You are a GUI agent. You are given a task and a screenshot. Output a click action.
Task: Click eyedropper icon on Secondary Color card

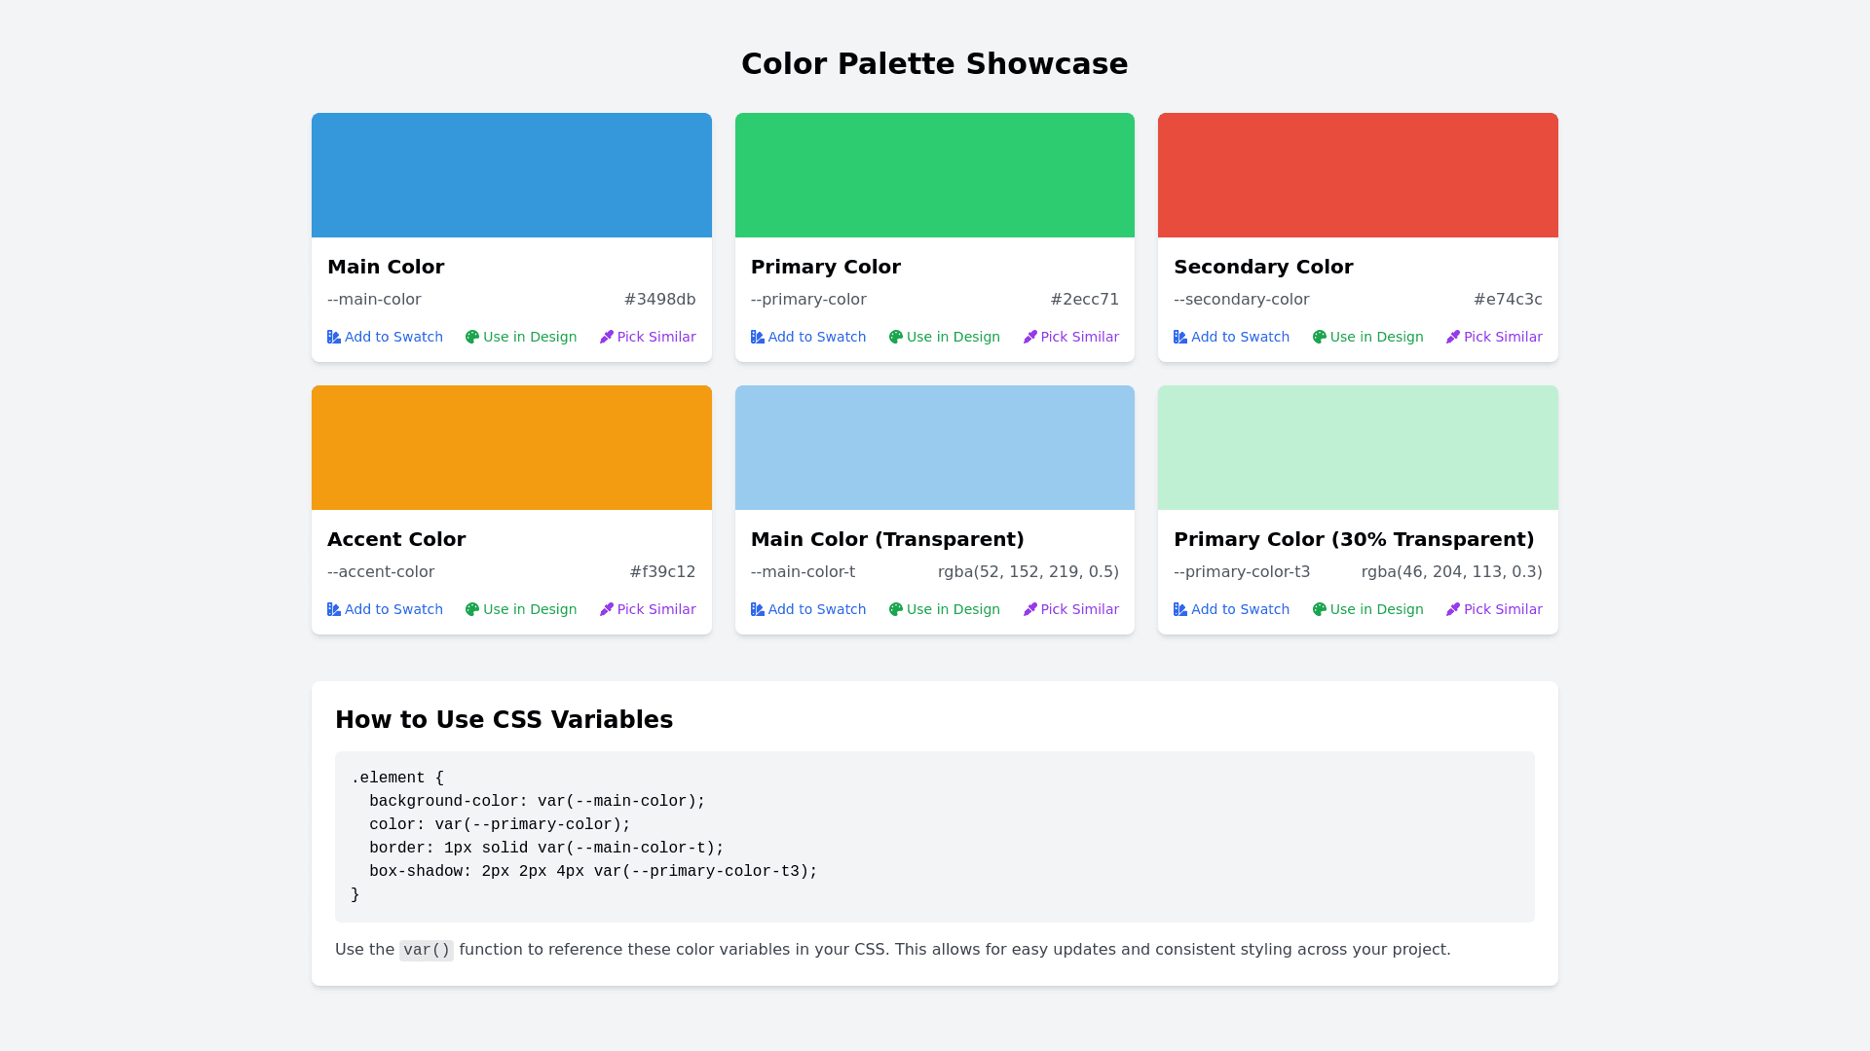[1453, 337]
